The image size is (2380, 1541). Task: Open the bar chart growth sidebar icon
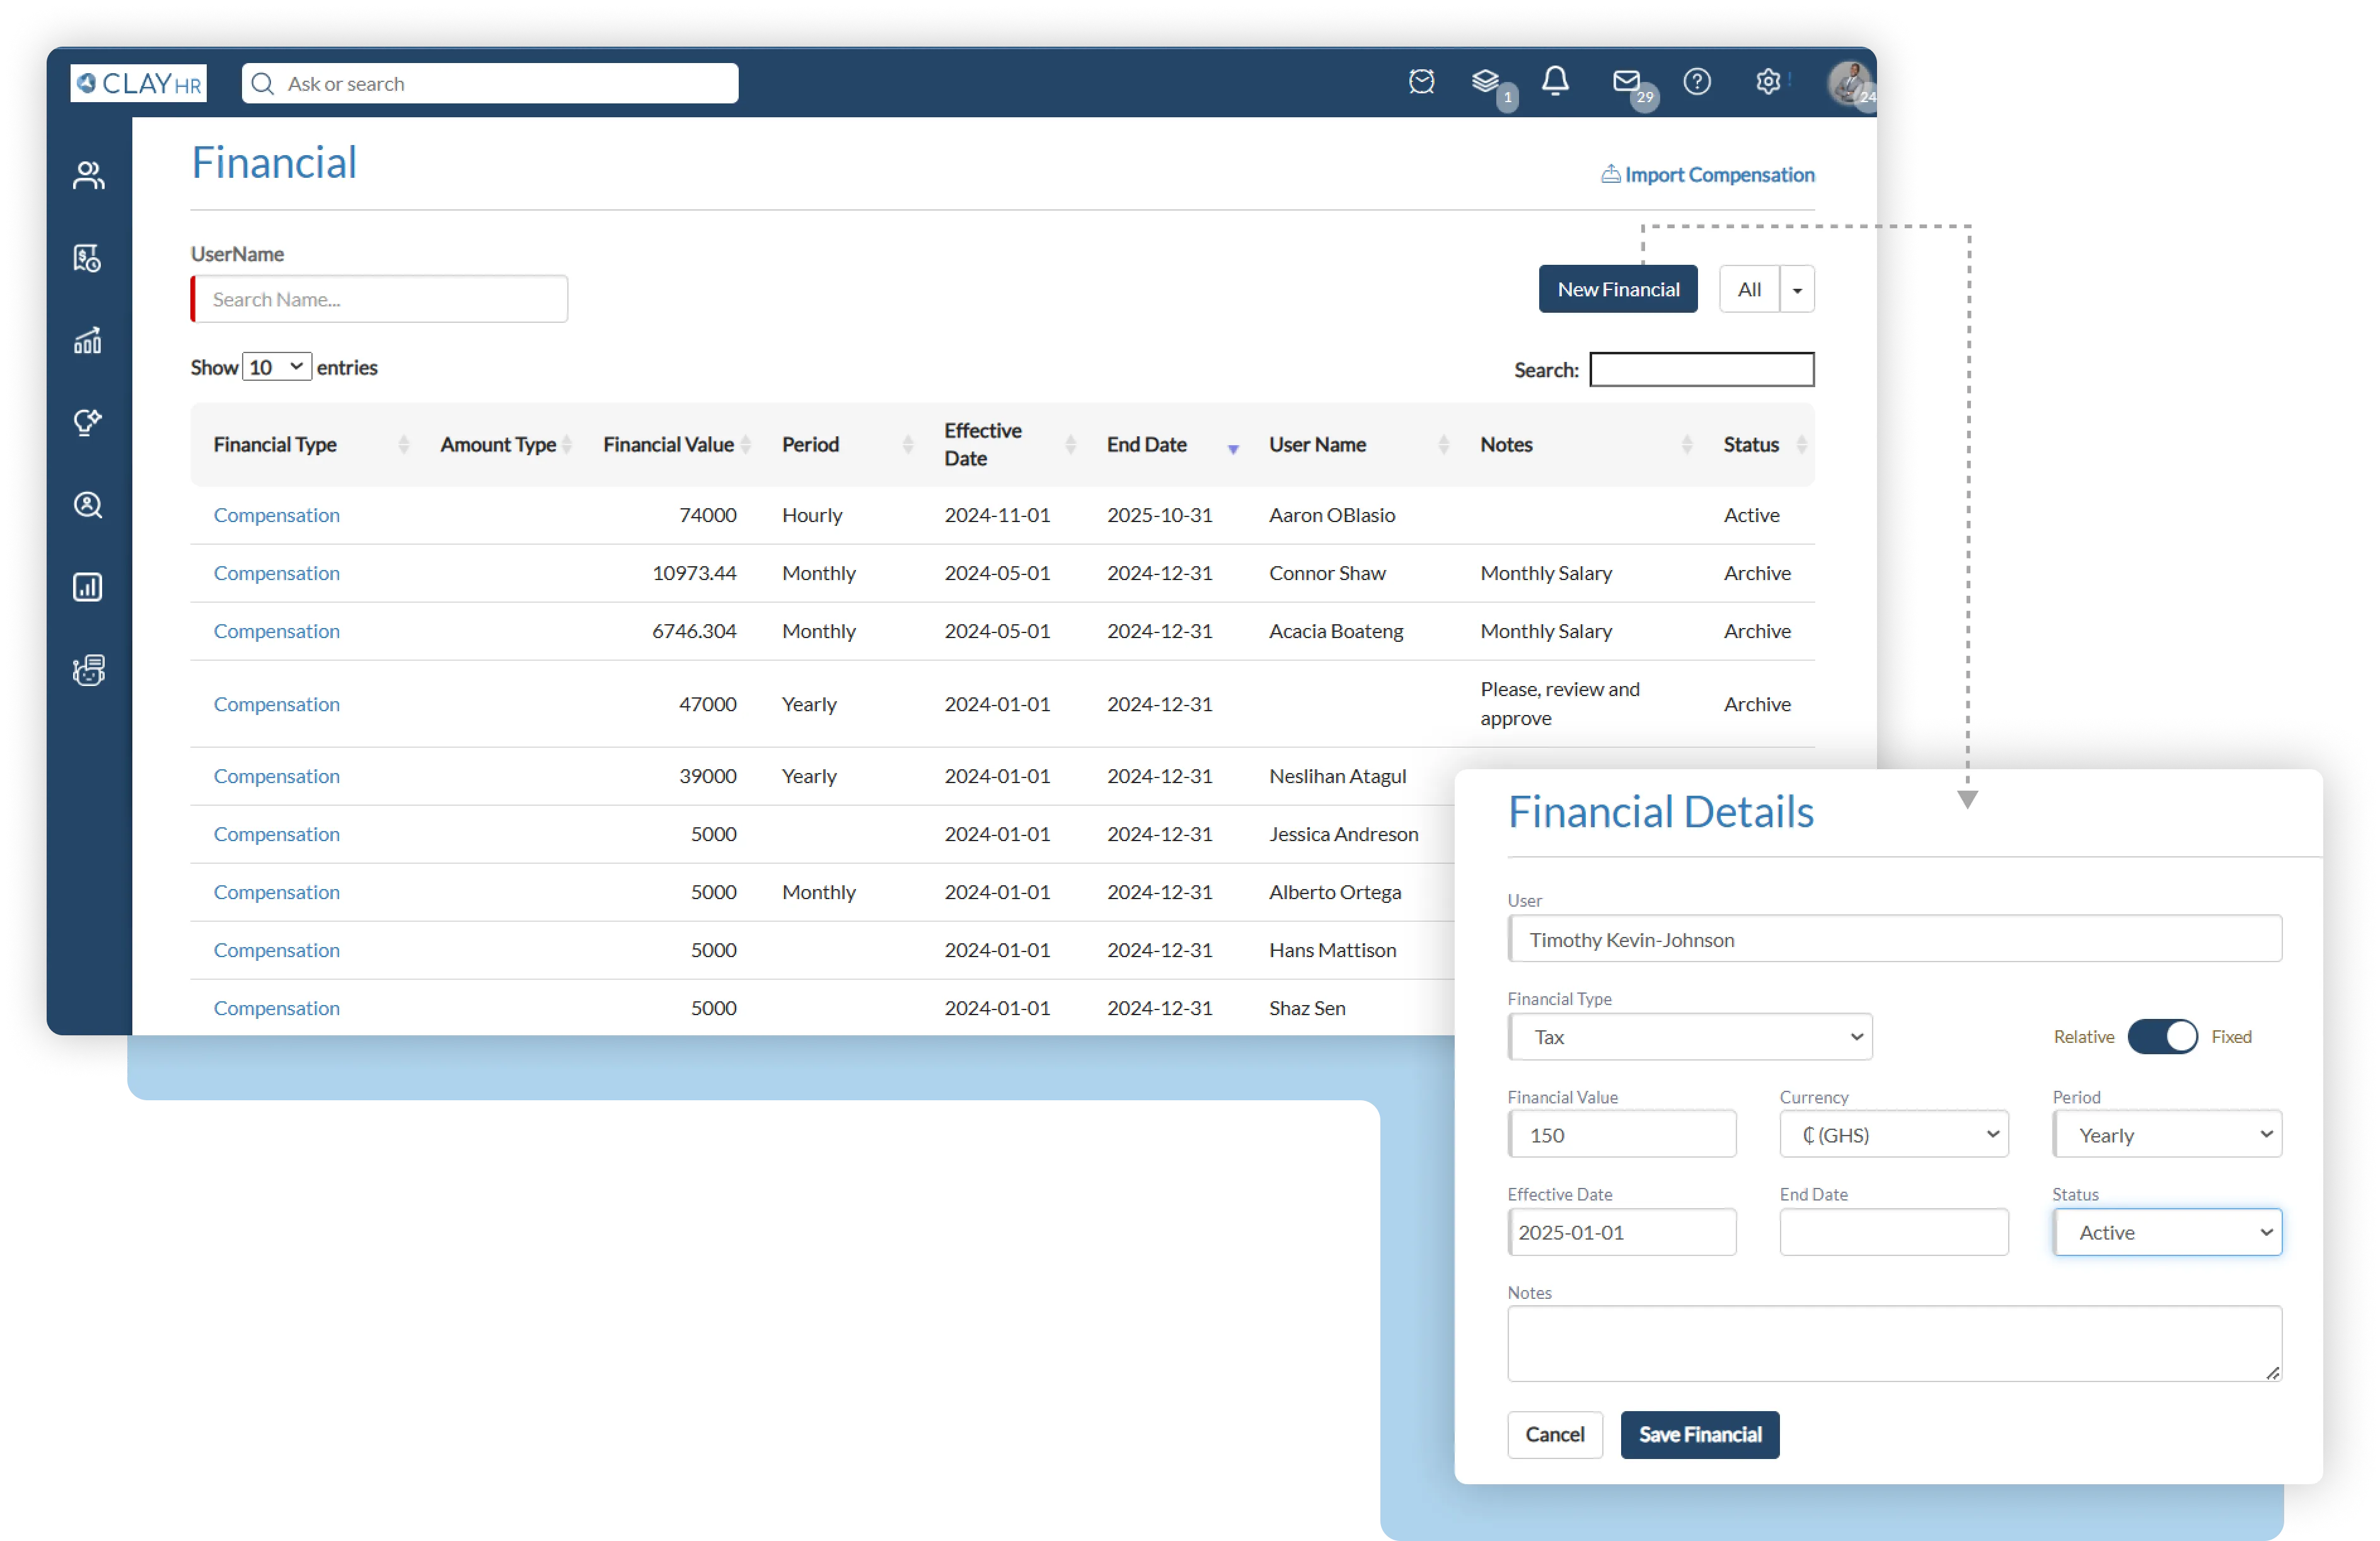[x=88, y=340]
